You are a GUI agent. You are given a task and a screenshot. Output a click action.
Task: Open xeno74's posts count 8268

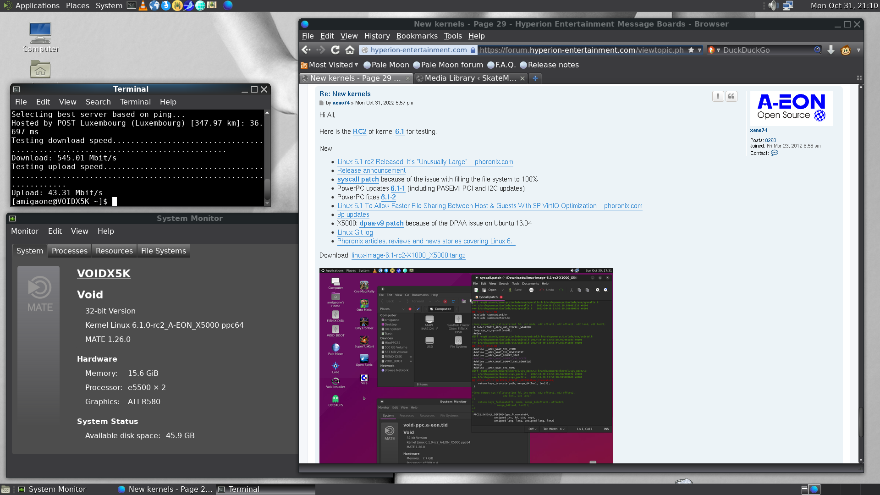pyautogui.click(x=770, y=140)
